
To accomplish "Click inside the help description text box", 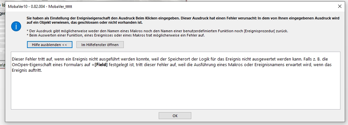I will coord(175,81).
